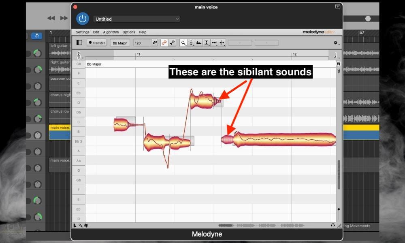
Task: Click the horizontal overview scroller waveform
Action: [x=261, y=226]
